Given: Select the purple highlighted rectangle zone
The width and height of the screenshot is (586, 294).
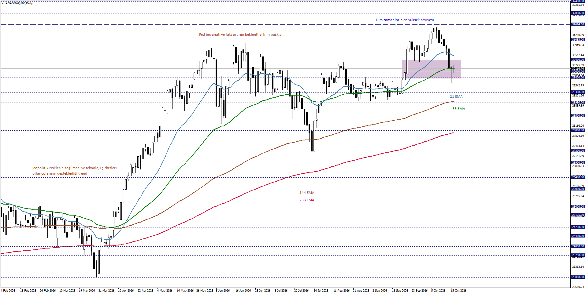Looking at the screenshot, I should 431,69.
